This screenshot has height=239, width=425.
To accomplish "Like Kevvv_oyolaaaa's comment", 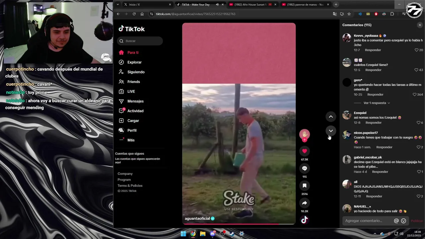I will 416,50.
